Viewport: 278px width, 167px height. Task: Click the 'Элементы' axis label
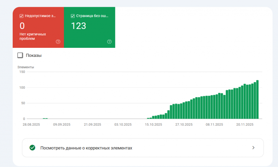[x=26, y=67]
